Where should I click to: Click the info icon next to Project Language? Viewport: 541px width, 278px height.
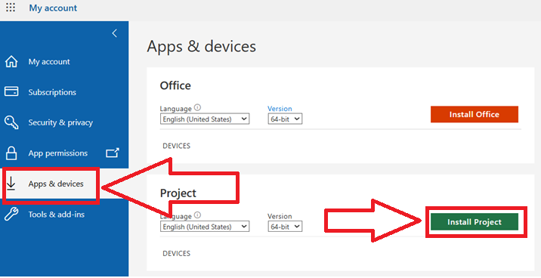click(197, 215)
